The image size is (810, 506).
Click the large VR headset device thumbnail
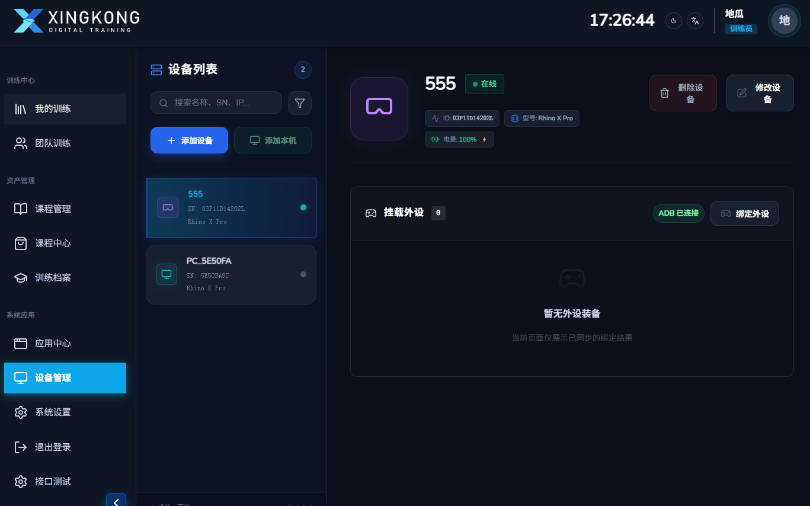click(379, 108)
